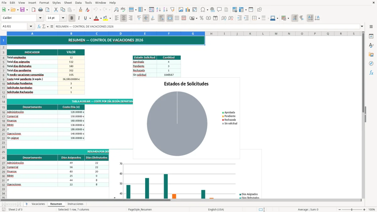Open a file with the folder icon

[x=13, y=10]
